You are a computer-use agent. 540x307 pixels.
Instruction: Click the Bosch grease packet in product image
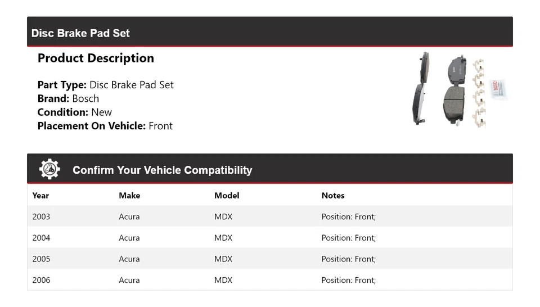(x=499, y=89)
